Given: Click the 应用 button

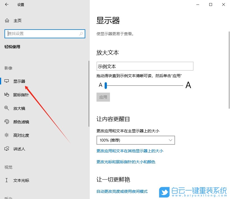Looking at the screenshot, I should click(x=103, y=97).
